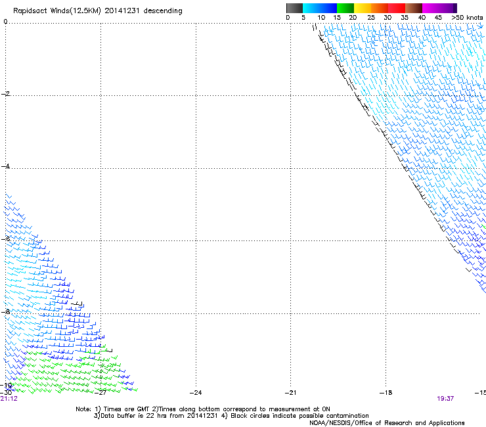Click the NOAA/NESDIS credit line
The height and width of the screenshot is (427, 486).
387,423
